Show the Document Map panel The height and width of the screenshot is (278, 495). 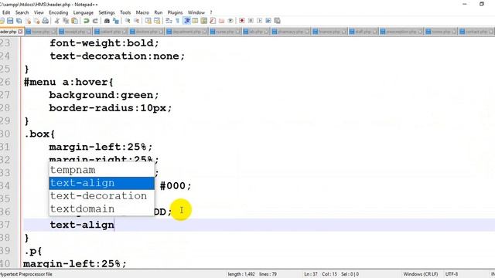pos(204,21)
